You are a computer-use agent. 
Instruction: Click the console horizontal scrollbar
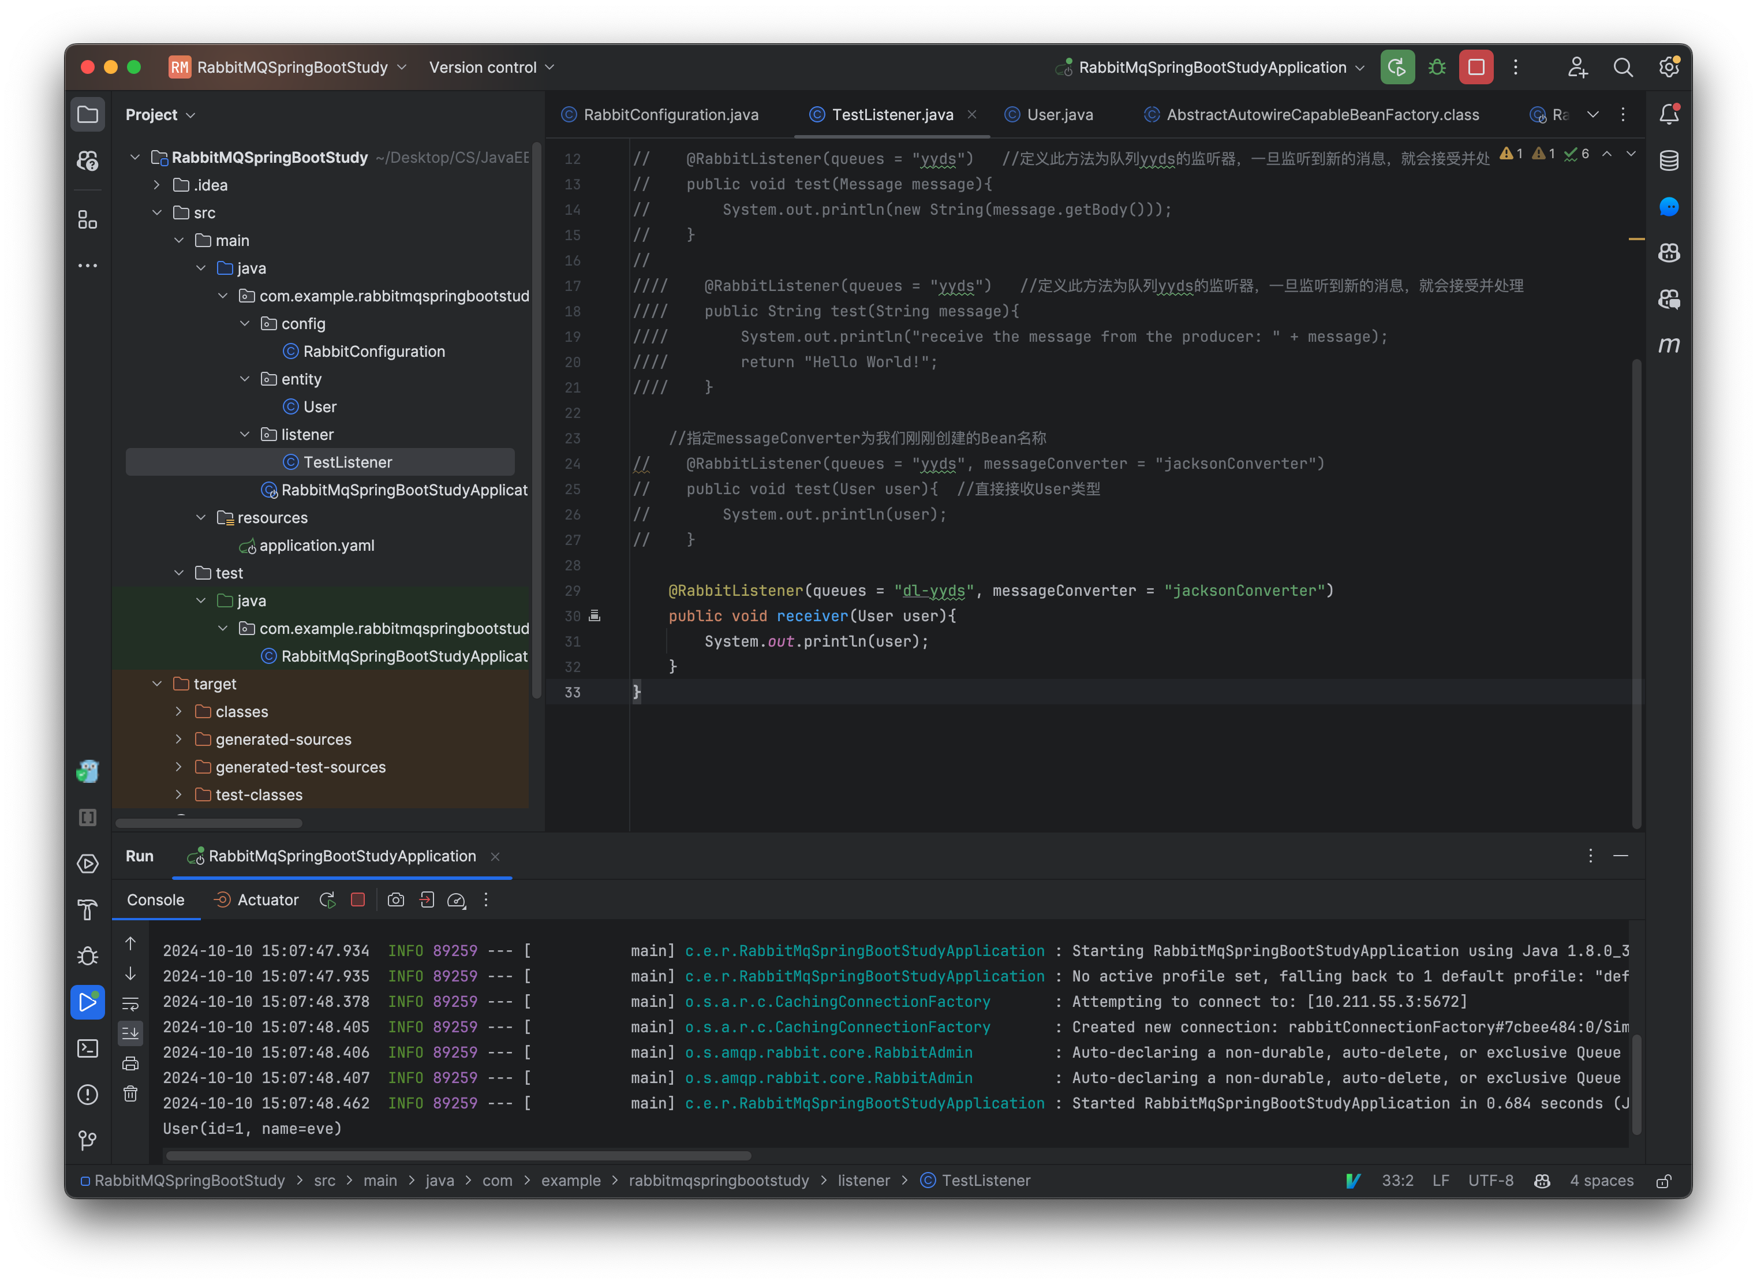pyautogui.click(x=458, y=1156)
